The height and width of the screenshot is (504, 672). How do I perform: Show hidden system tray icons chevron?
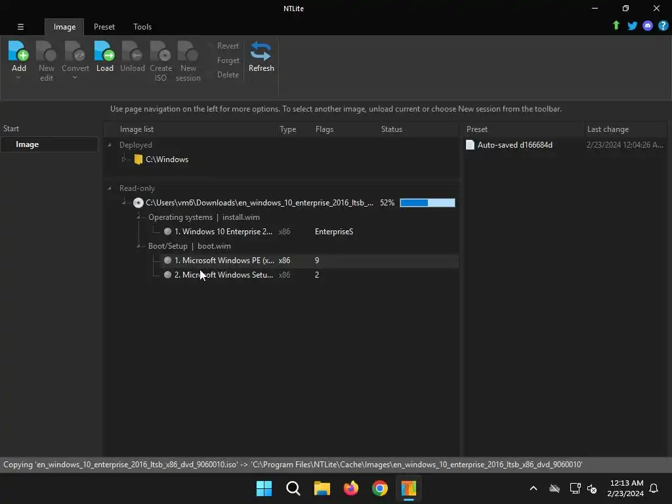534,488
